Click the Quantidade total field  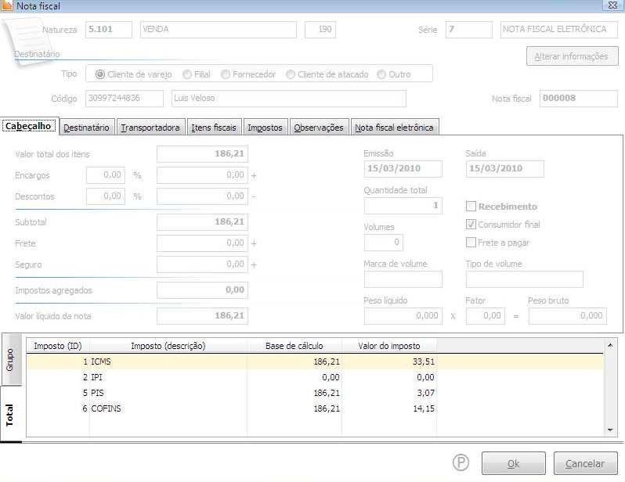[x=403, y=206]
